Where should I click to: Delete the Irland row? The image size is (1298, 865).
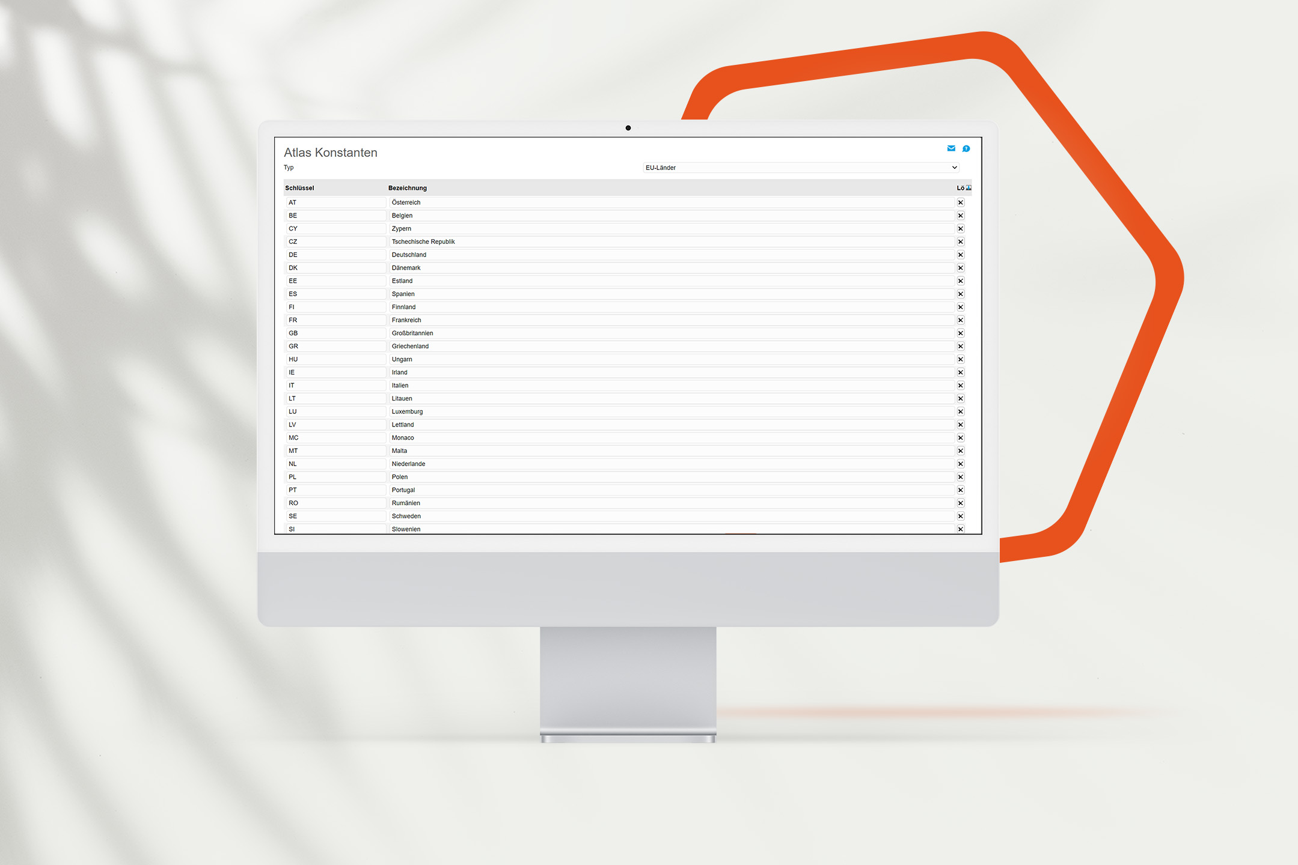click(x=961, y=372)
